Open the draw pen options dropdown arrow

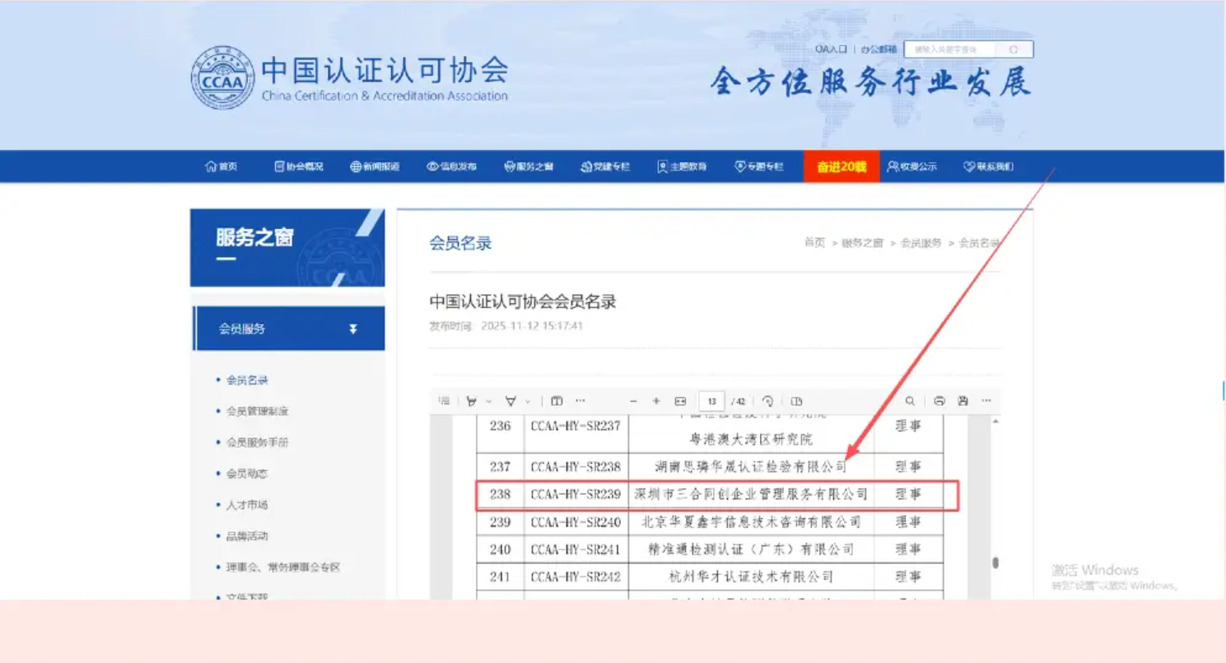(488, 401)
